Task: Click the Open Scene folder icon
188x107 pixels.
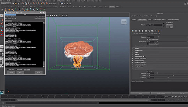Action: 16,3
